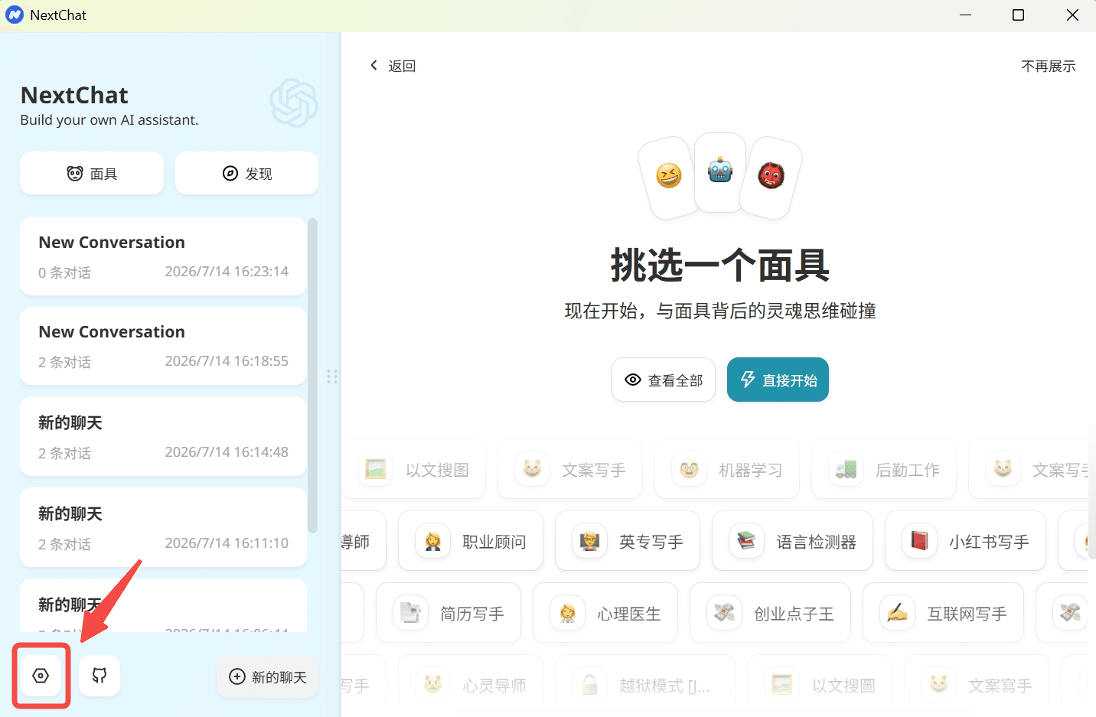Select the 文案寫手 mask in bottom row
Image resolution: width=1096 pixels, height=717 pixels.
(x=977, y=685)
